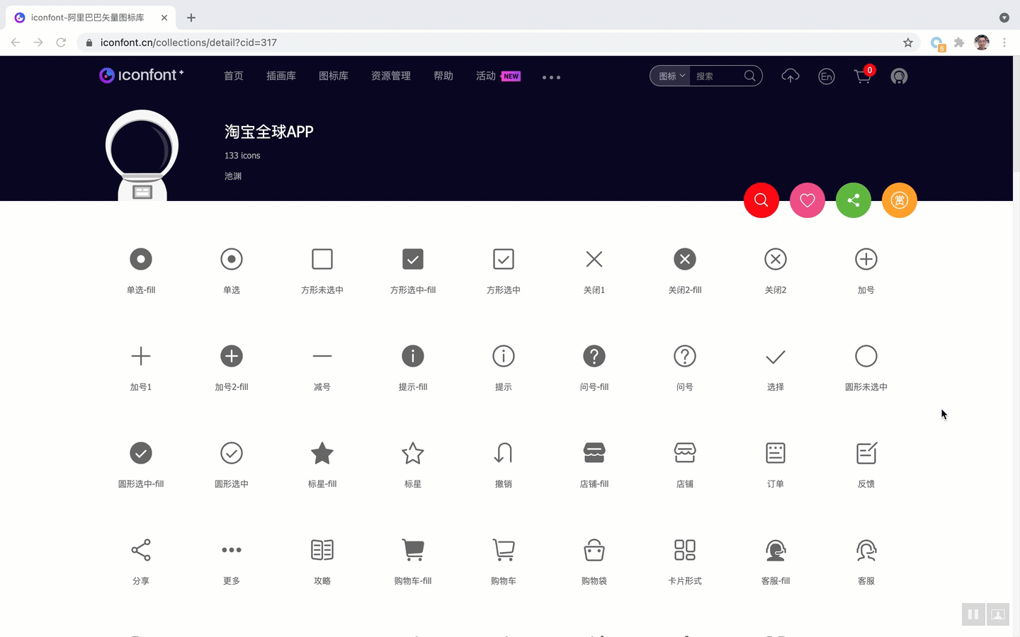Image resolution: width=1020 pixels, height=637 pixels.
Task: Click the 减号 minus icon
Action: click(x=322, y=356)
